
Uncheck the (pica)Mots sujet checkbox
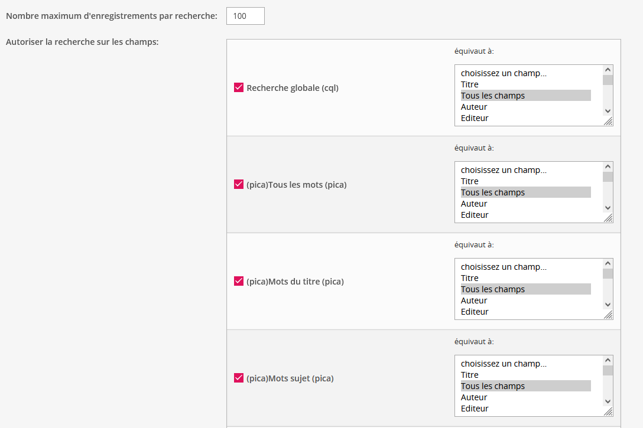pyautogui.click(x=239, y=378)
